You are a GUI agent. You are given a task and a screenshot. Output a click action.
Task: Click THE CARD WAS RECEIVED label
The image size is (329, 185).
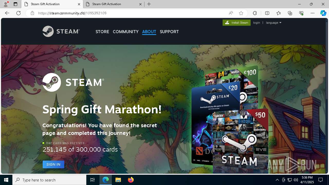pyautogui.click(x=66, y=143)
